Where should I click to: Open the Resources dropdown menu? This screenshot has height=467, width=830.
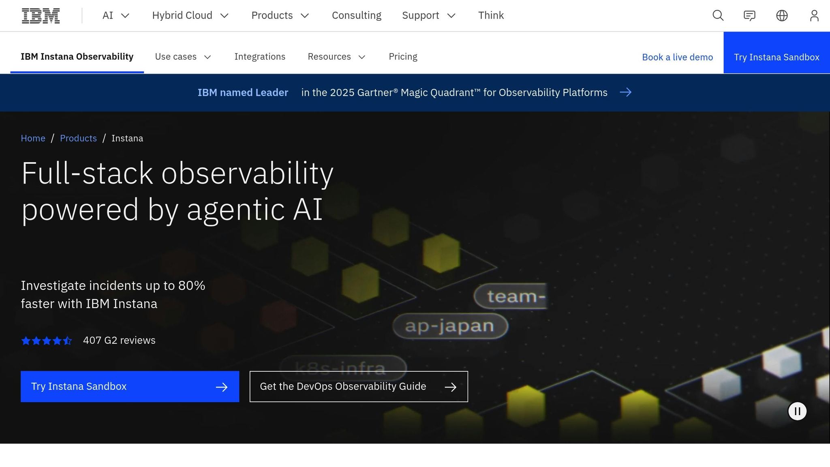point(336,57)
